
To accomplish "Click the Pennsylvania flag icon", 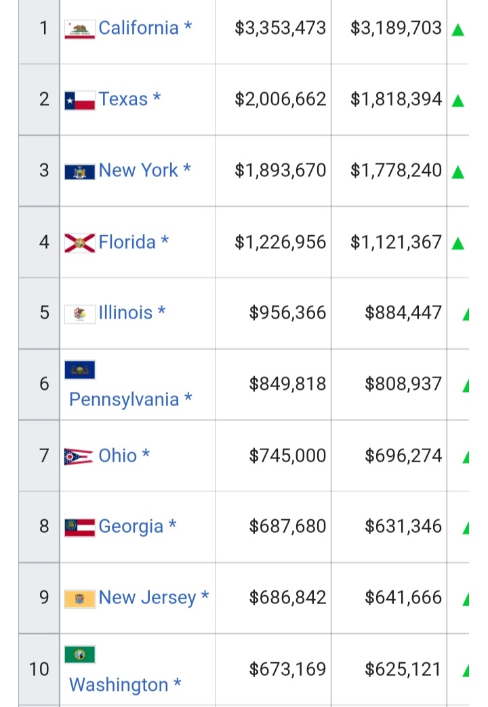I will point(80,369).
